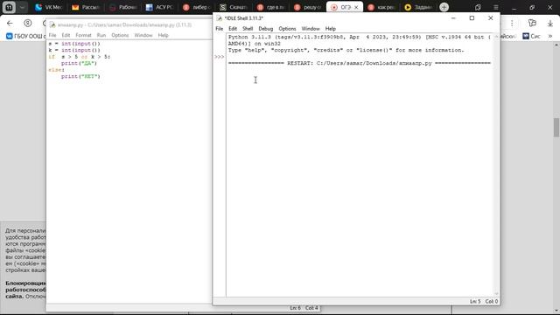Open the Debug menu in IDLE Shell
Image resolution: width=560 pixels, height=315 pixels.
coord(266,29)
